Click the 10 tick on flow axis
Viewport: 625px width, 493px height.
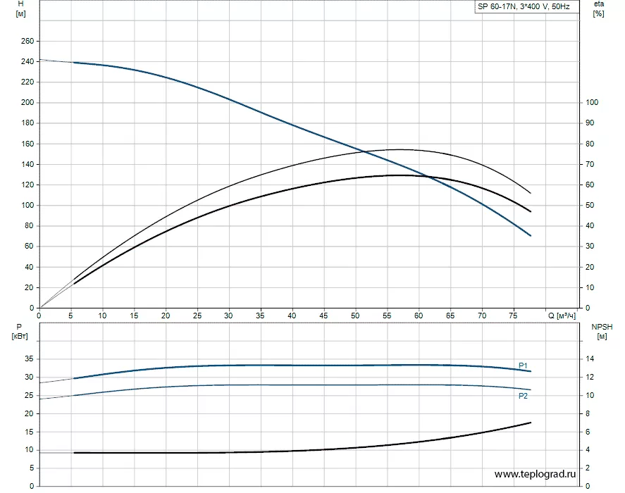click(x=102, y=316)
